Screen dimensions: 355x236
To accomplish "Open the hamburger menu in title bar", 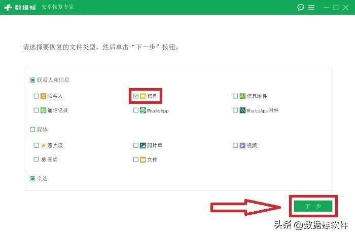I will [x=311, y=7].
